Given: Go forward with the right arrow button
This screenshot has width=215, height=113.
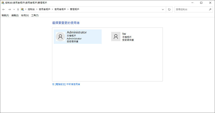Looking at the screenshot, I should pyautogui.click(x=9, y=10).
